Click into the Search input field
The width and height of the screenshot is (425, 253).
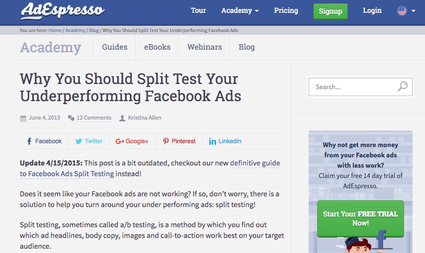point(352,87)
